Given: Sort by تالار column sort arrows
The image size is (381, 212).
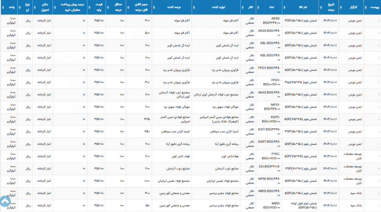Looking at the screenshot, I should click(243, 7).
